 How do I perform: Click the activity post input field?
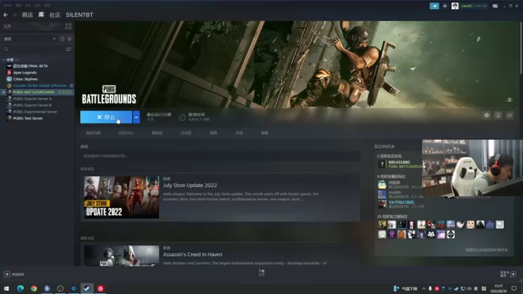coord(220,156)
